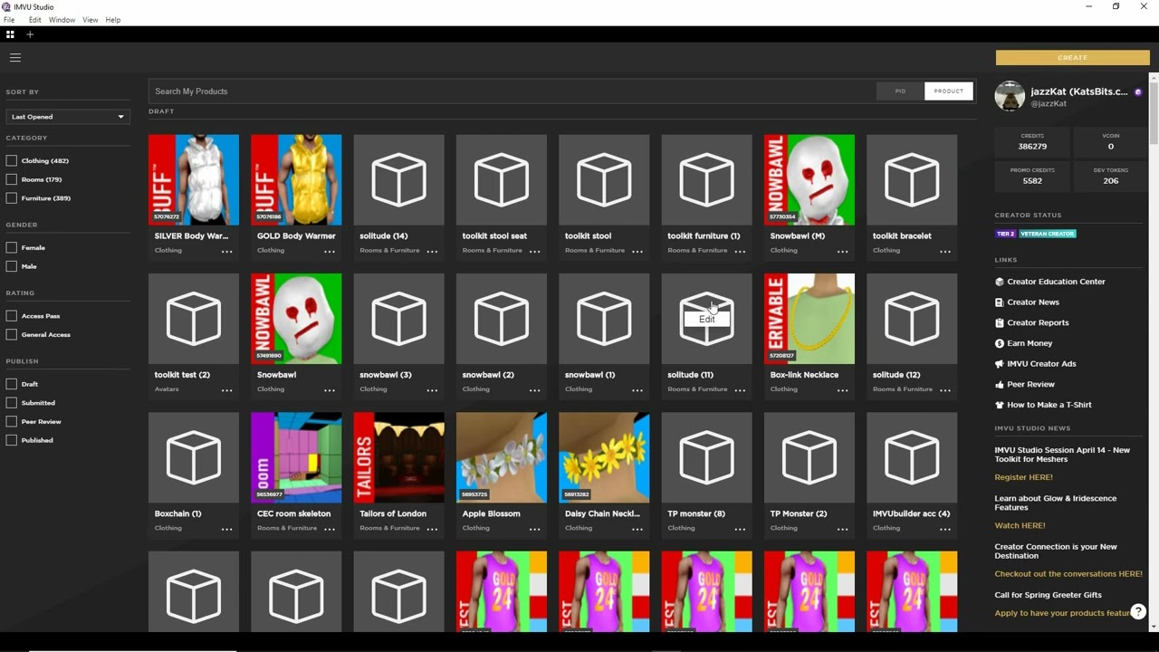Click the Earn Money link

pos(1030,343)
